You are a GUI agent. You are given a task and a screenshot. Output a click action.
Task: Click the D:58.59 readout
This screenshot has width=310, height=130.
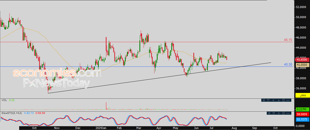click(40, 113)
